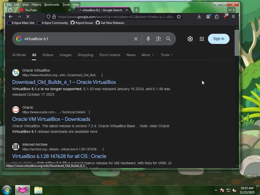Click the Google search text field
This screenshot has width=260, height=195.
click(78, 39)
